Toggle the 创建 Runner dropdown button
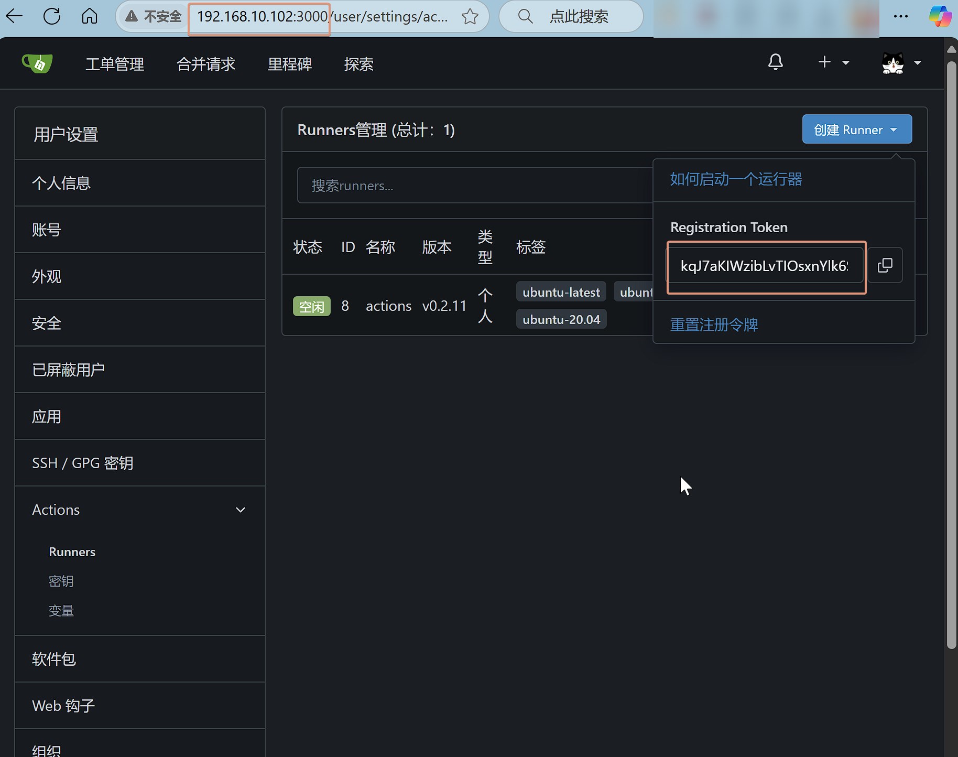The height and width of the screenshot is (757, 958). 857,129
